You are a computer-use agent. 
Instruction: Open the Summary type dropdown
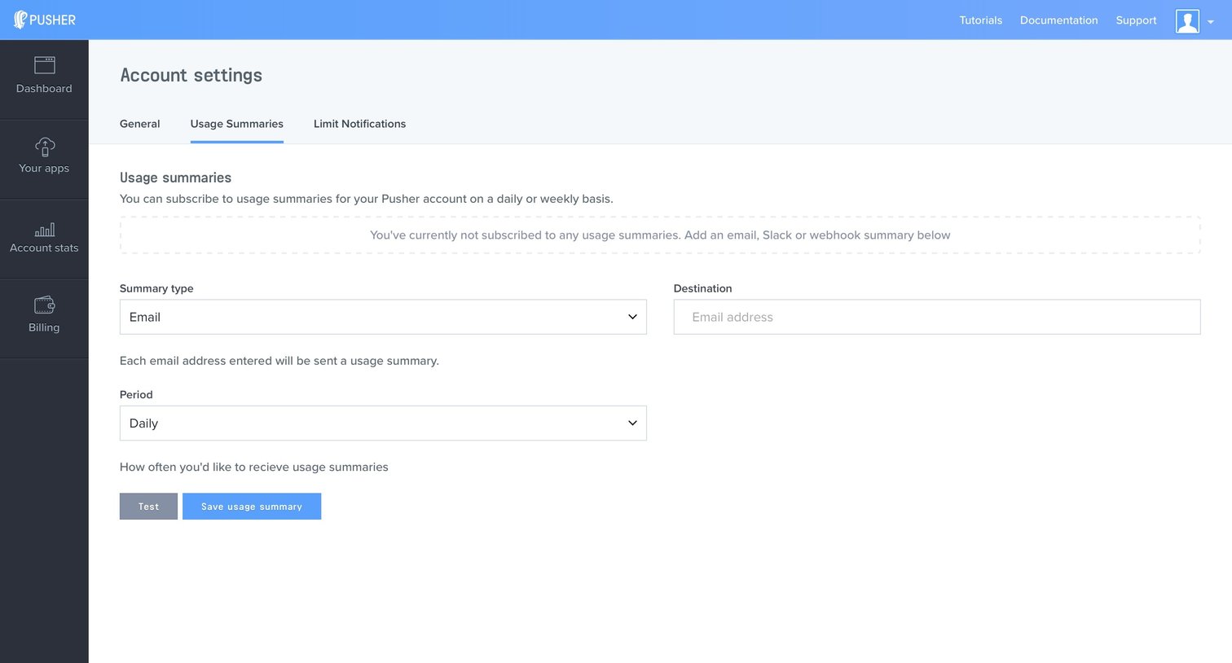(383, 317)
